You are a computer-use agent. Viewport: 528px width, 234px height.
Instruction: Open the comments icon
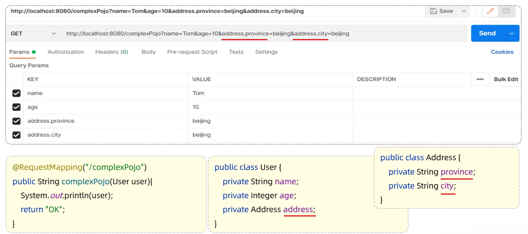click(506, 11)
